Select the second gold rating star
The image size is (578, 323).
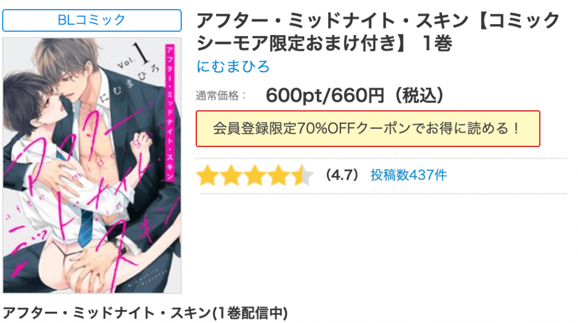coord(231,176)
